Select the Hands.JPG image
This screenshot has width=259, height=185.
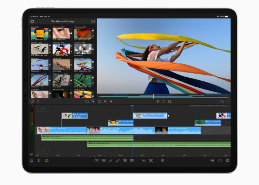(61, 65)
